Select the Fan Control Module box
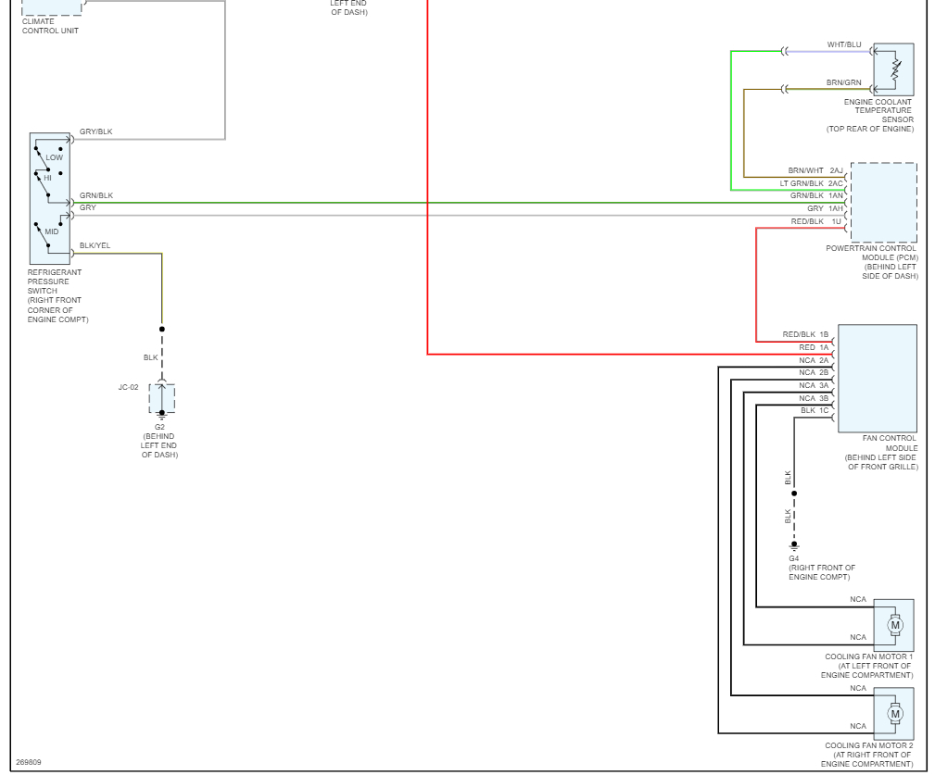Screen dimensions: 935x775 878,379
